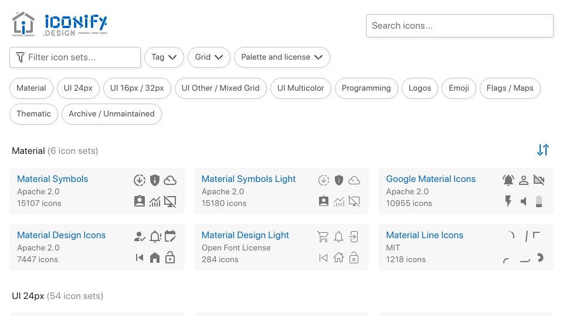This screenshot has height=316, width=563.
Task: Select the speaker icon in Google Material Icons
Action: click(524, 201)
